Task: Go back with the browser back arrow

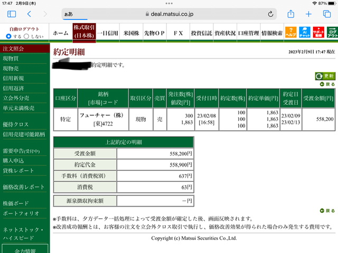Action: pyautogui.click(x=30, y=14)
